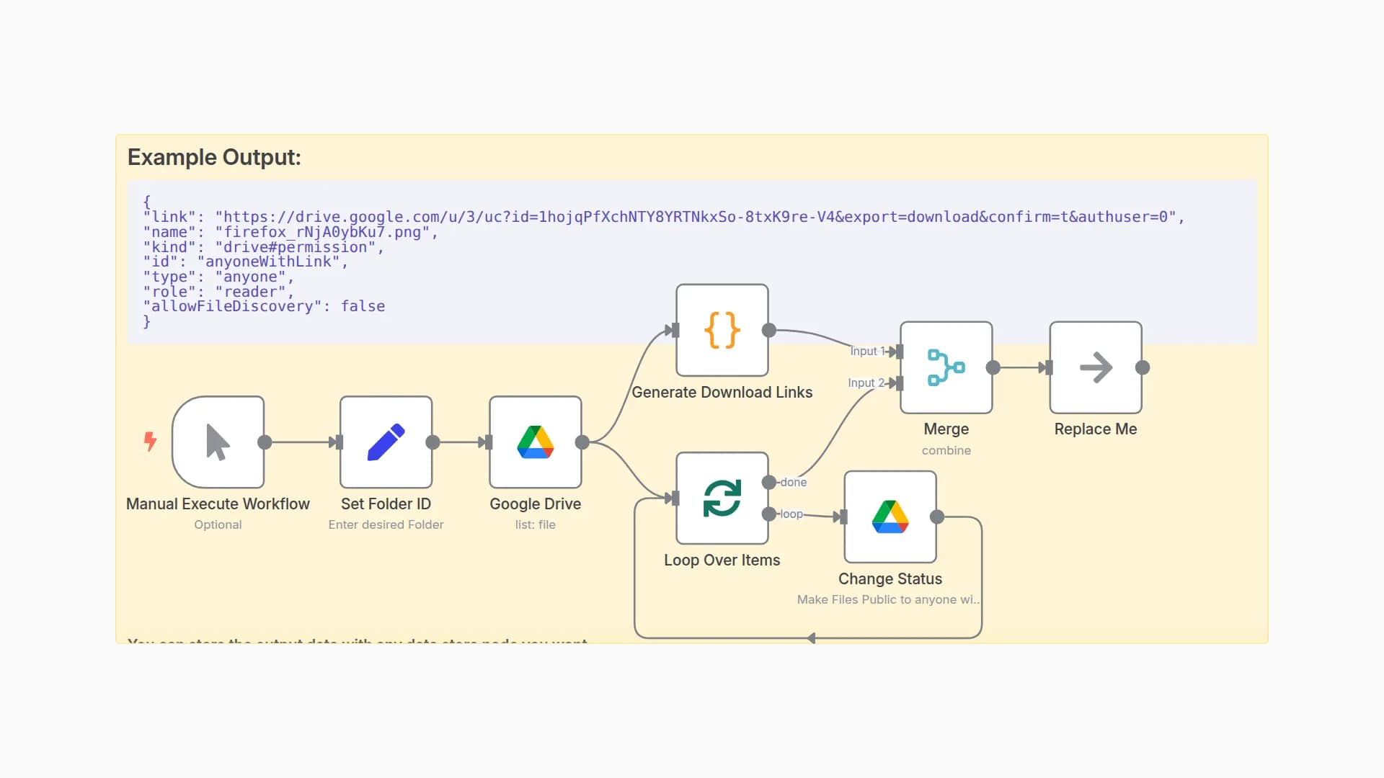Click the "role": "reader" line
The image size is (1384, 778).
[218, 292]
